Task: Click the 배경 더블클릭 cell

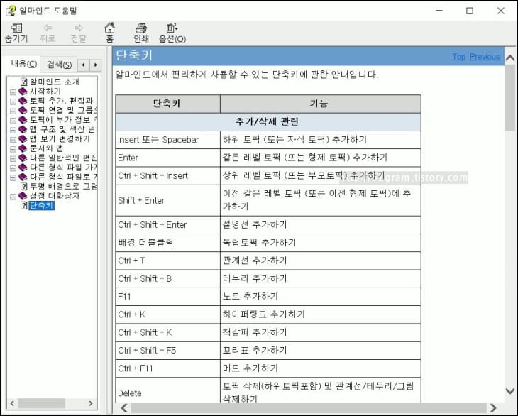Action: (x=168, y=243)
